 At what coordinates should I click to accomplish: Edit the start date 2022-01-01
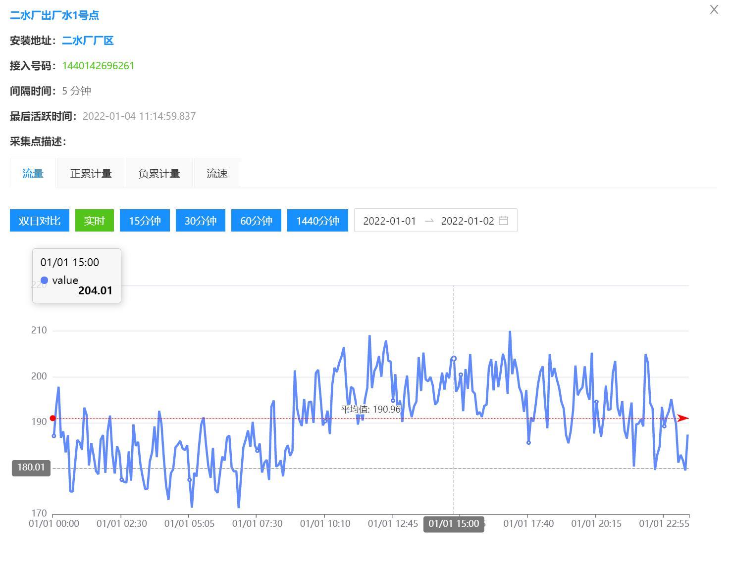tap(389, 221)
